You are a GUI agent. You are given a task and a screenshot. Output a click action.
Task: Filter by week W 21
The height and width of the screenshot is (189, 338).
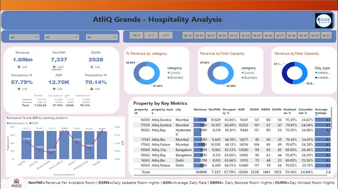point(211,35)
